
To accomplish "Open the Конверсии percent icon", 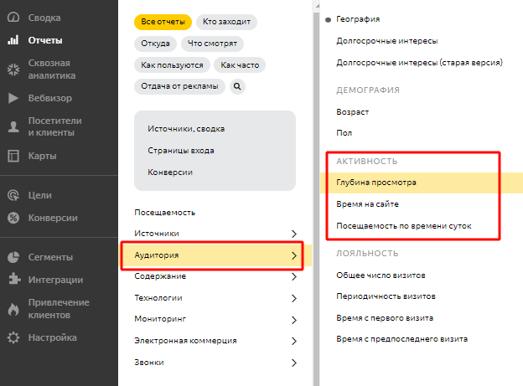I will pyautogui.click(x=13, y=218).
